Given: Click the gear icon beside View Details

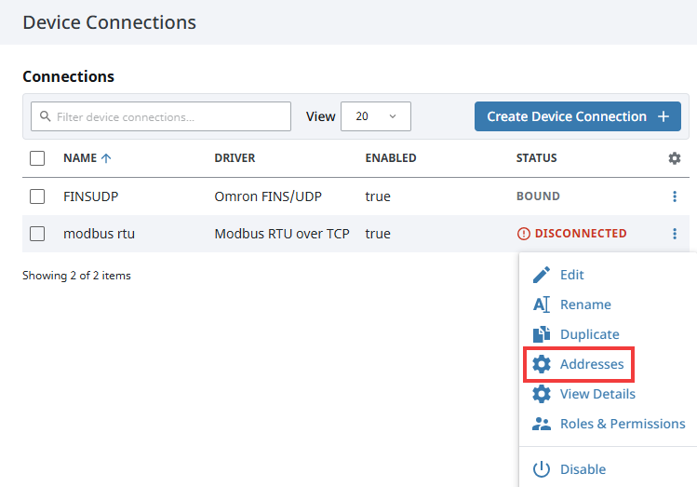Looking at the screenshot, I should (x=541, y=394).
